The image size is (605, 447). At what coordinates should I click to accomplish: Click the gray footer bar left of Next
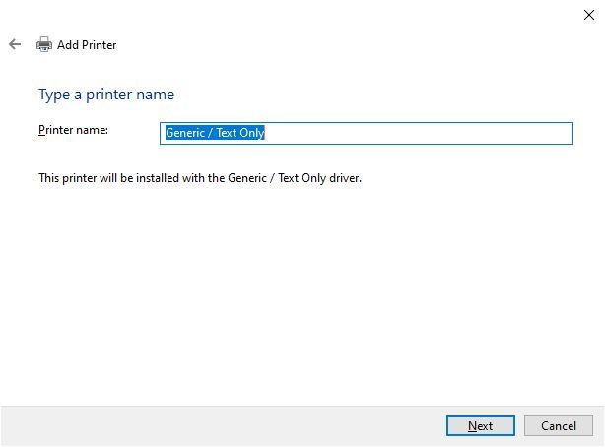(x=223, y=425)
